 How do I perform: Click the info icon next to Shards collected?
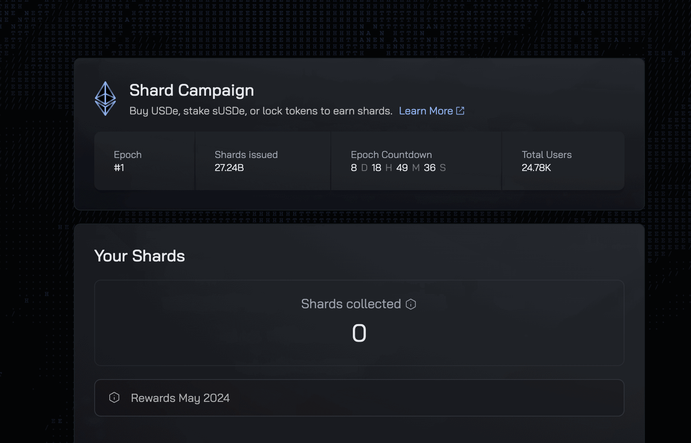[x=411, y=304]
